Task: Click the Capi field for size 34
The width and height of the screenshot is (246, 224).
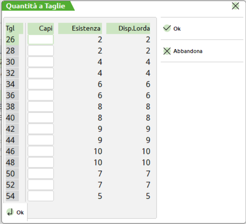Action: point(40,84)
